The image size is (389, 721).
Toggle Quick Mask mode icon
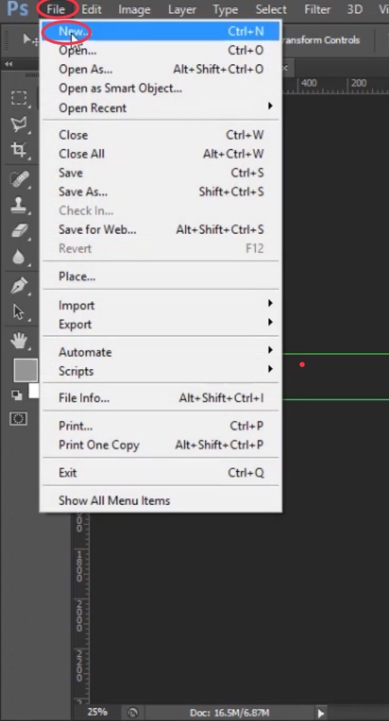19,419
